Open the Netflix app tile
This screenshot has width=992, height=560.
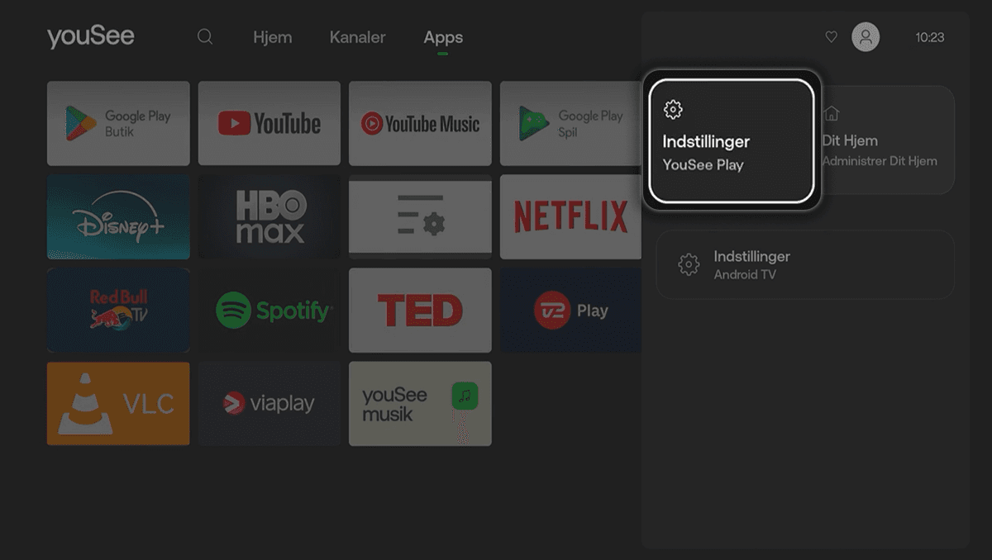tap(570, 216)
